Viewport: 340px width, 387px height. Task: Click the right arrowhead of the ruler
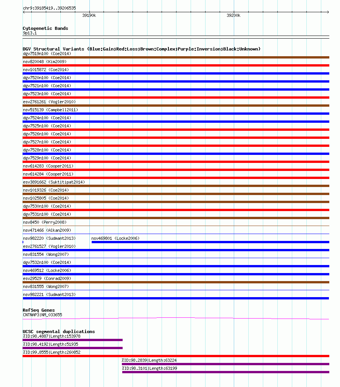click(x=328, y=12)
